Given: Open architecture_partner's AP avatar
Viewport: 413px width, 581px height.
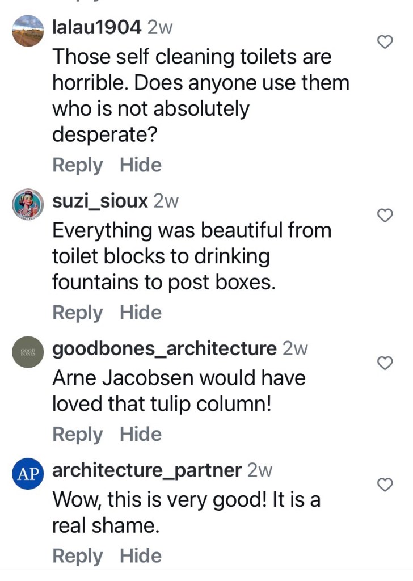Looking at the screenshot, I should [x=28, y=474].
